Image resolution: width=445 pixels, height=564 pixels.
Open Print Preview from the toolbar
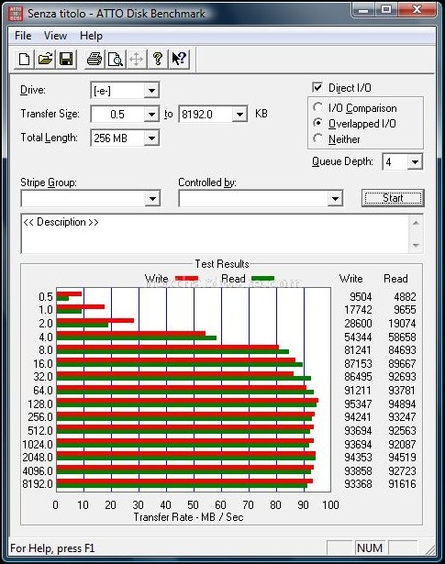(116, 59)
